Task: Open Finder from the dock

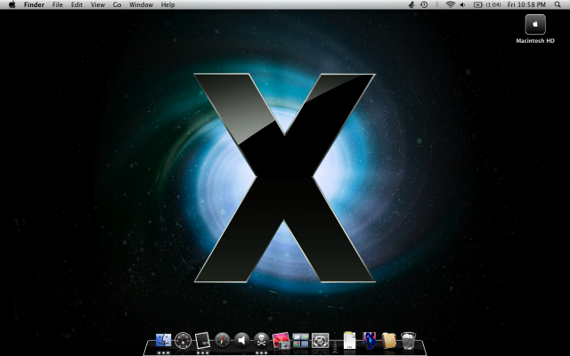Action: [163, 340]
